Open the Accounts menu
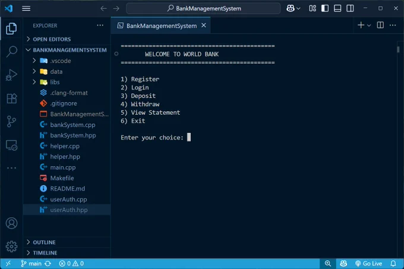This screenshot has height=269, width=404. pos(11,223)
